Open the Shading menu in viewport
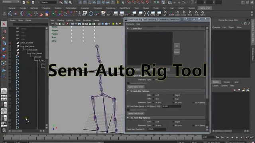The image size is (255, 143). point(60,20)
